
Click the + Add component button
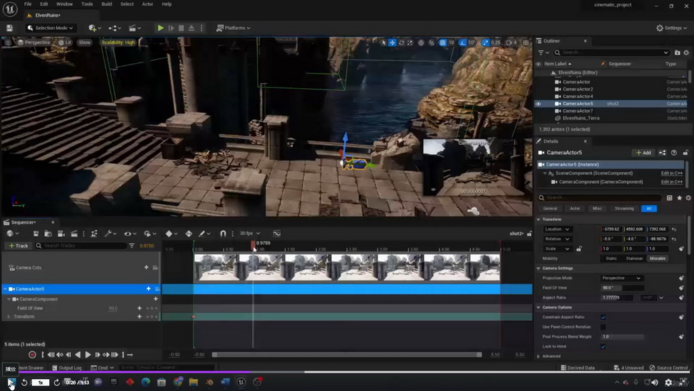(x=643, y=153)
